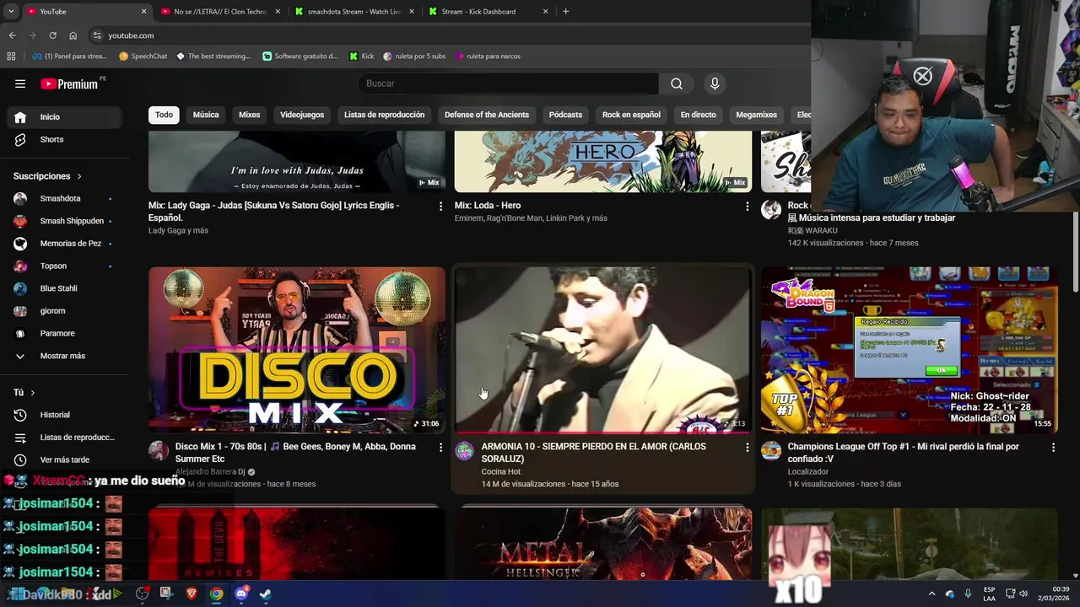The height and width of the screenshot is (607, 1080).
Task: Open the volume control in system tray
Action: [x=1023, y=594]
